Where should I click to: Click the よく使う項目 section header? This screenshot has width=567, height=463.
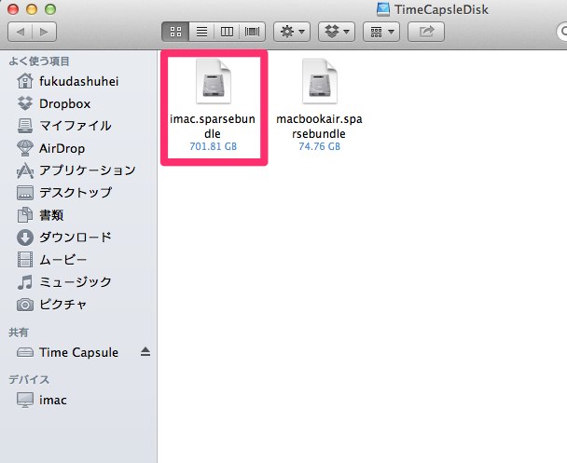coord(39,61)
